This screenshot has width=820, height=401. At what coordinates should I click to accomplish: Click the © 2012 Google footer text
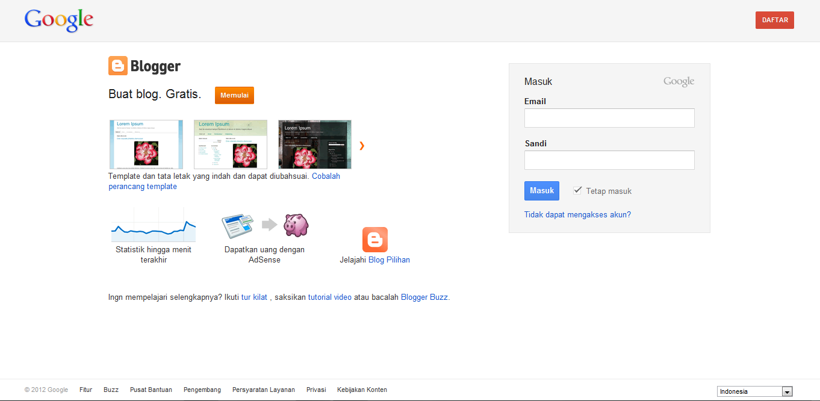46,390
